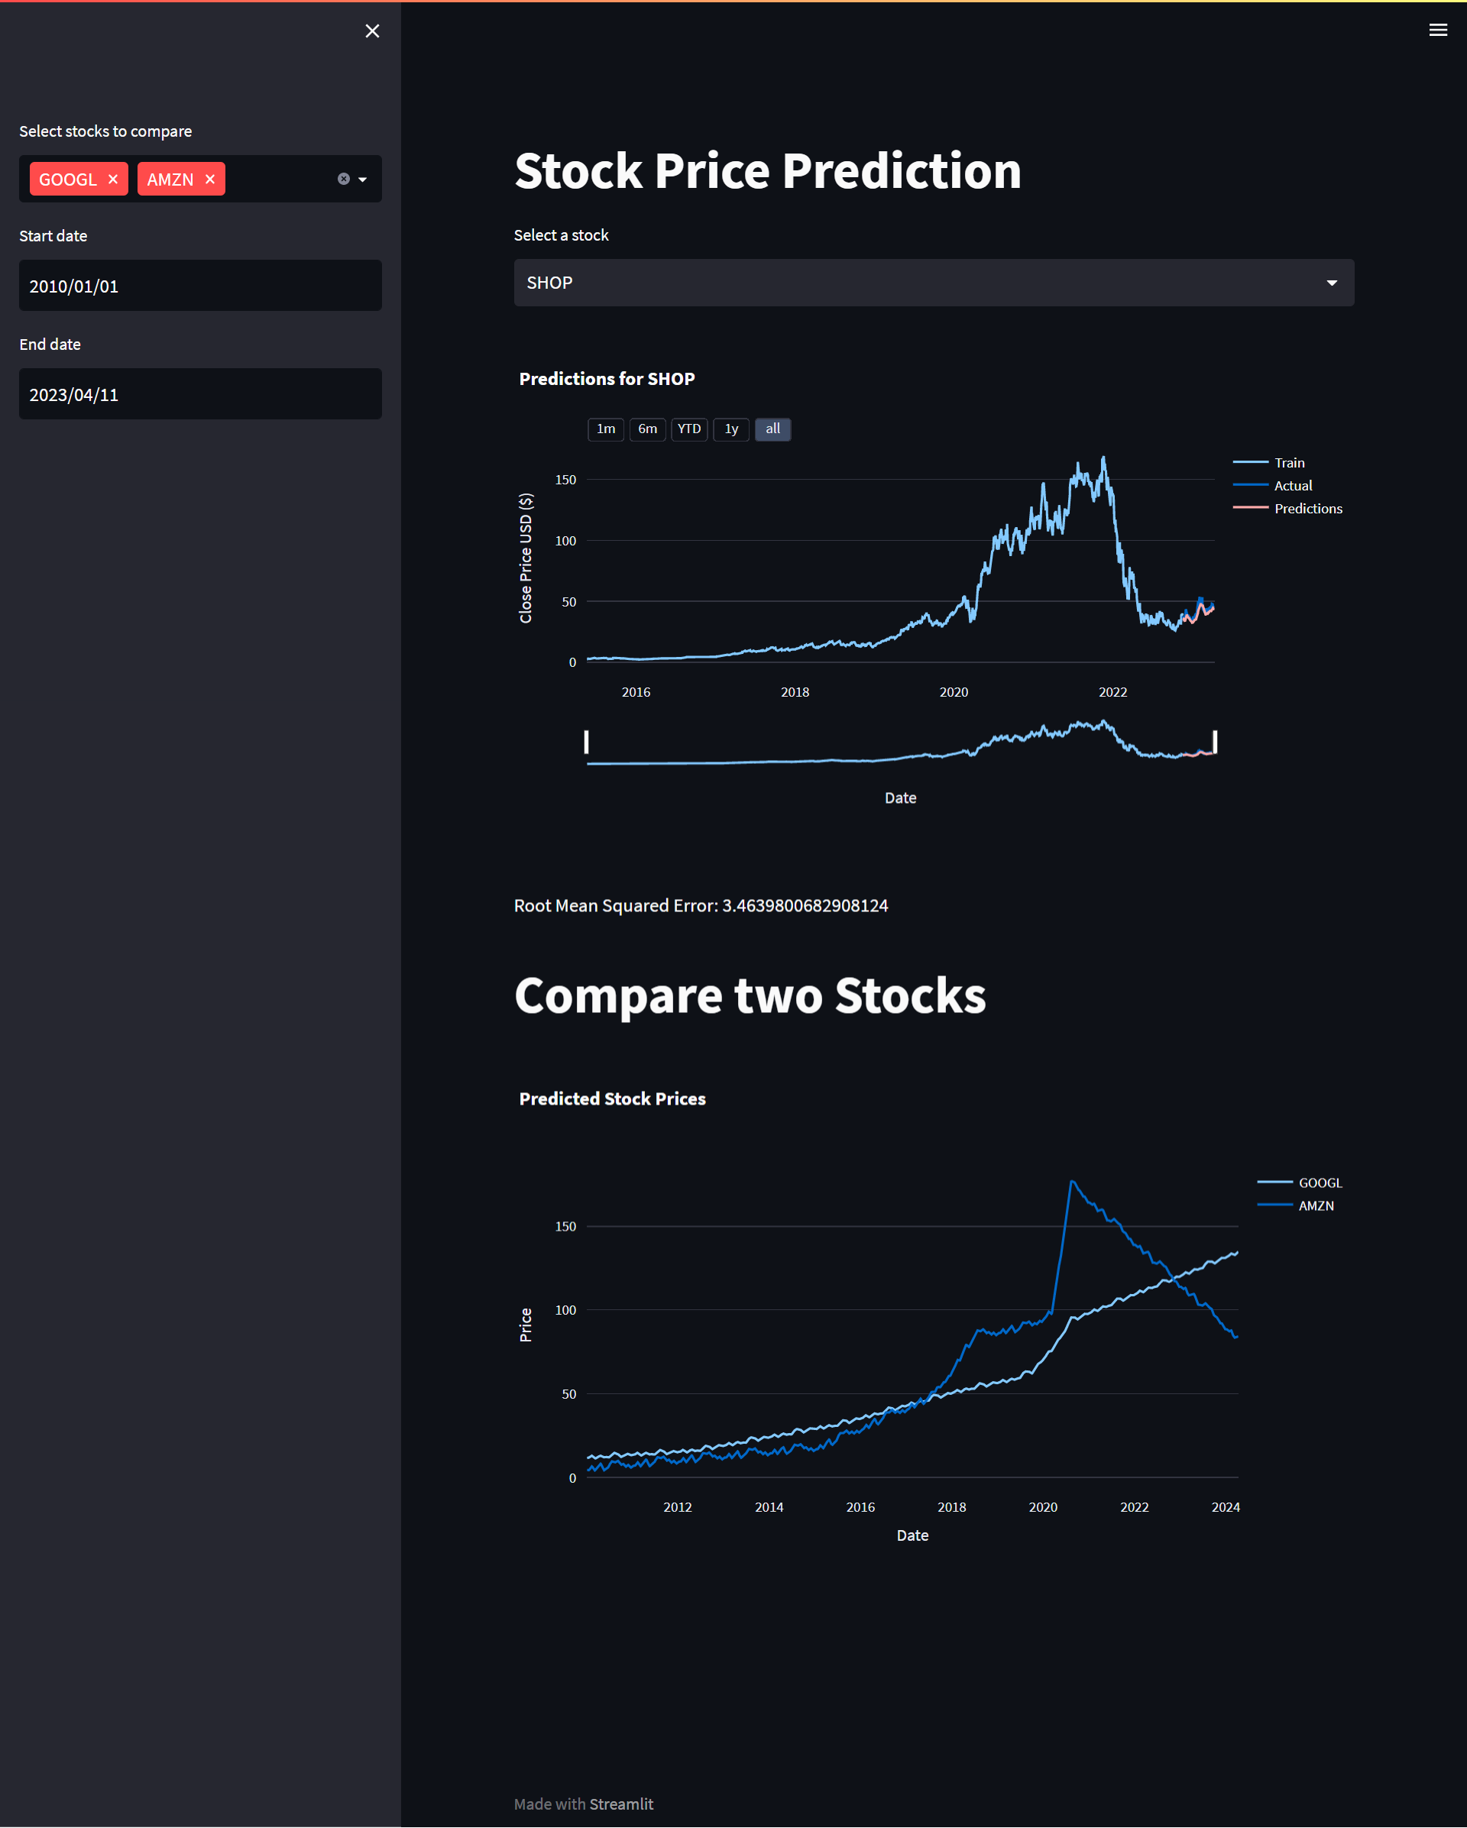Hide the Train trace in the prediction legend
The image size is (1467, 1828).
tap(1289, 463)
